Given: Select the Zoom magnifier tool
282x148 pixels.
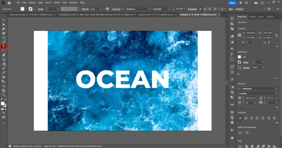Looking at the screenshot, I should pyautogui.click(x=3, y=95).
